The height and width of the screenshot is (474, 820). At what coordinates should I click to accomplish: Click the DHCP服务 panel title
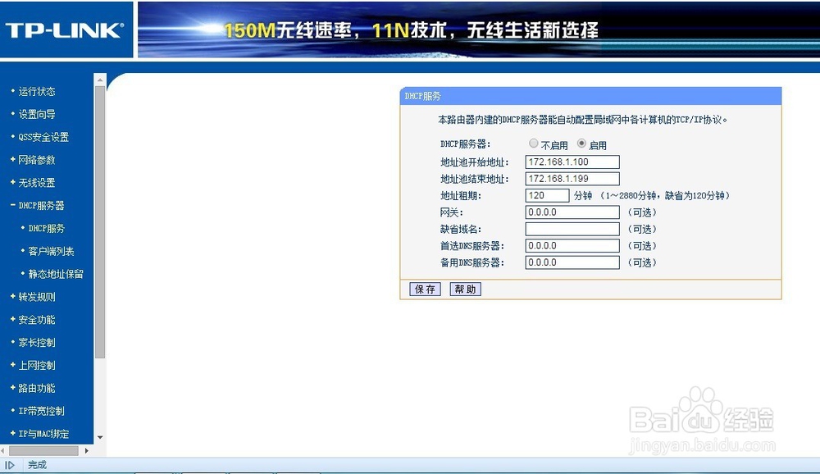point(422,96)
